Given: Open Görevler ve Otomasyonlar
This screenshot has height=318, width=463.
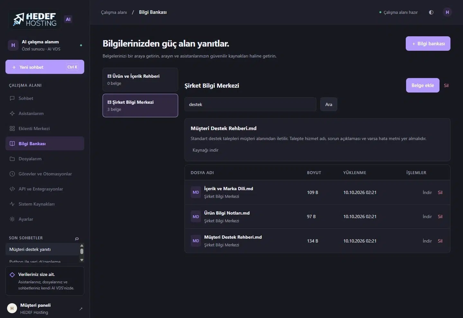Looking at the screenshot, I should [x=45, y=174].
